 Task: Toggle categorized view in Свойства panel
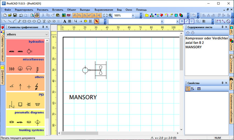click(188, 89)
